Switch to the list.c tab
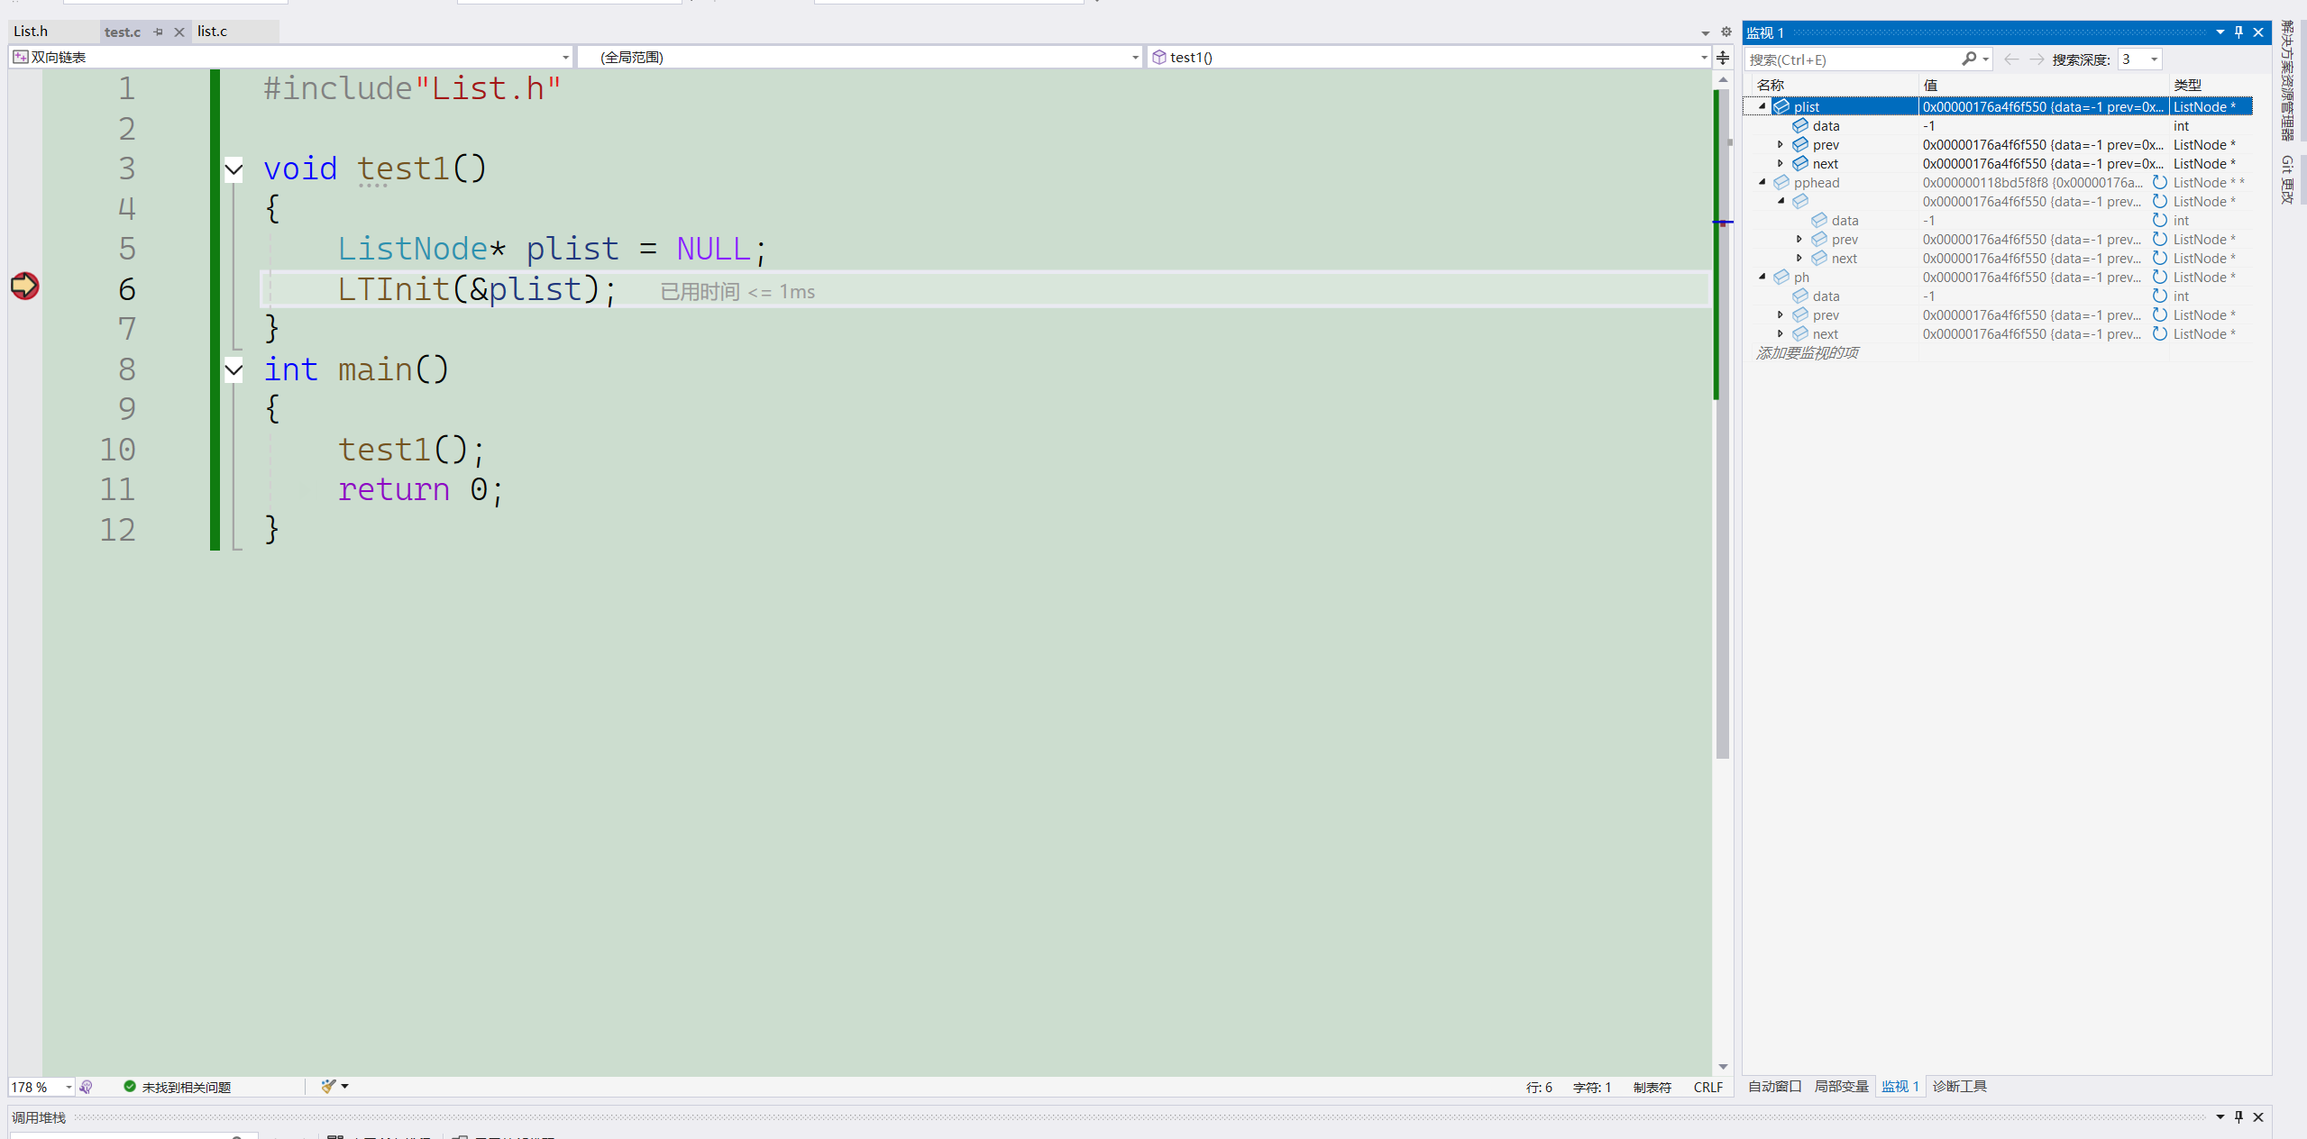 tap(213, 32)
